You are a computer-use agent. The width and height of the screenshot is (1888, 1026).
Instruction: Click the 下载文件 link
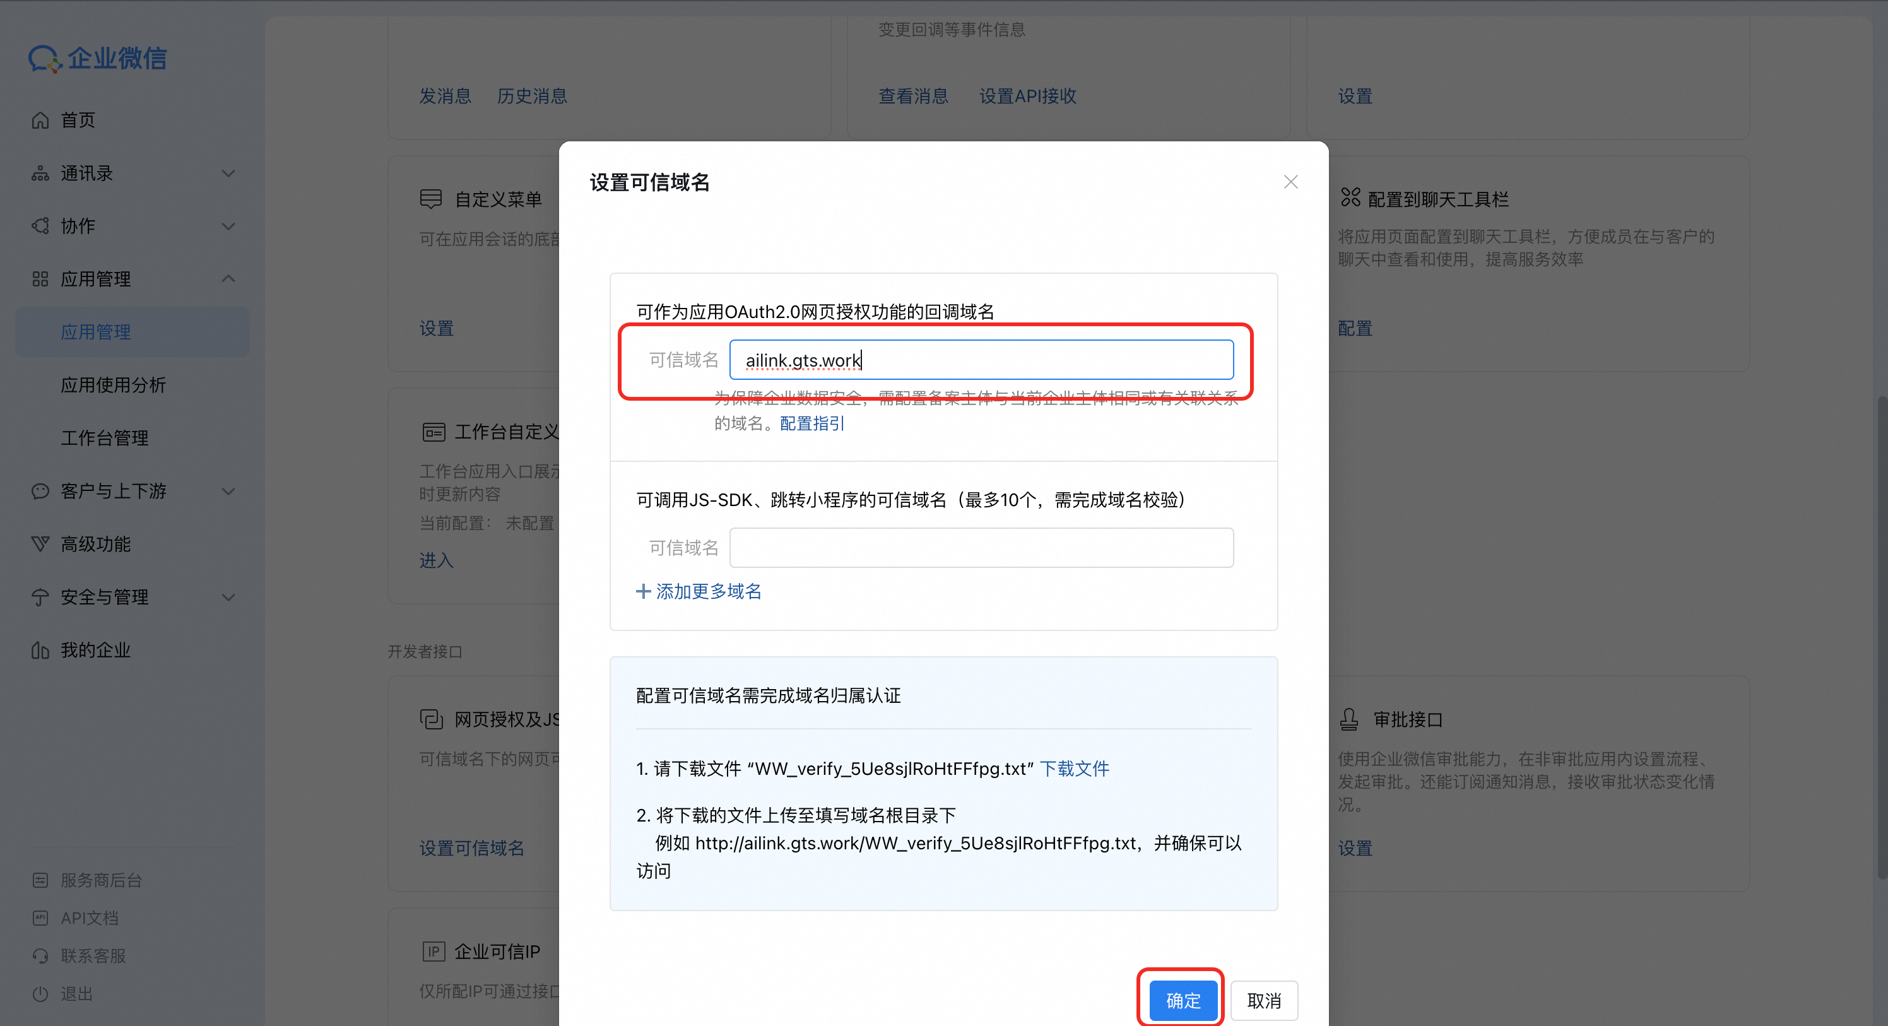(x=1074, y=769)
